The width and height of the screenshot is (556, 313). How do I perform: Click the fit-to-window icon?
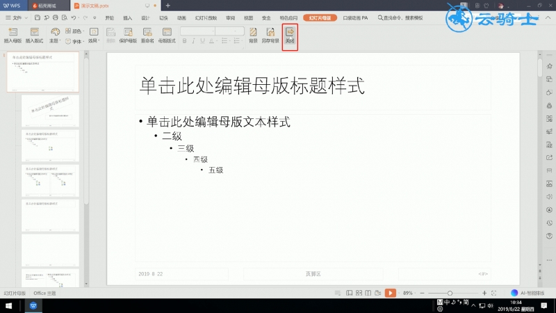click(x=493, y=293)
